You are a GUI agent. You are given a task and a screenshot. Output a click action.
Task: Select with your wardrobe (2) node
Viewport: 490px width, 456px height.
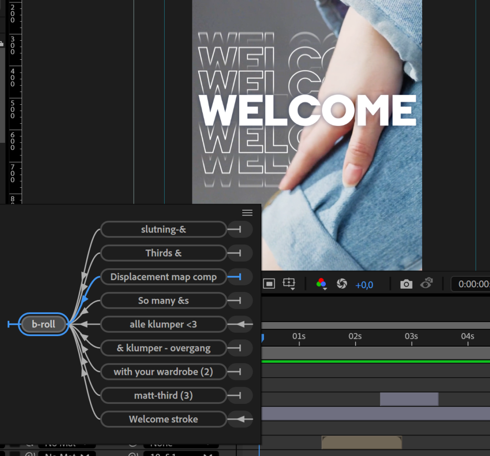pyautogui.click(x=163, y=372)
